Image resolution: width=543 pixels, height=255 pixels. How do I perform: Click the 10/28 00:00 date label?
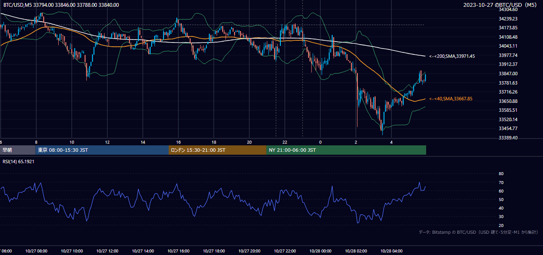(x=320, y=251)
